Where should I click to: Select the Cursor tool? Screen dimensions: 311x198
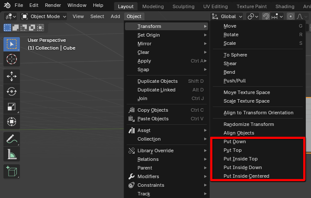12,59
